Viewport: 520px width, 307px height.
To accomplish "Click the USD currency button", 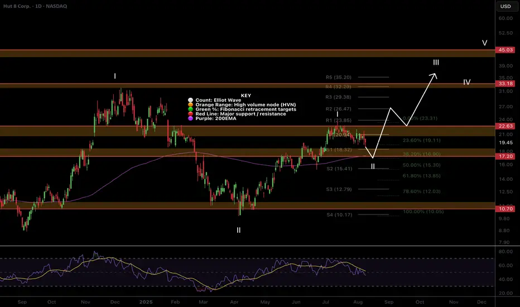I will point(505,6).
